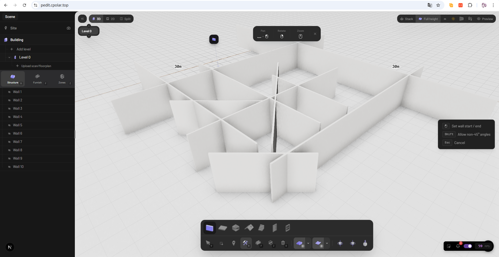The width and height of the screenshot is (499, 257).
Task: Select the Stairs tool in bottom toolbar
Action: 261,228
